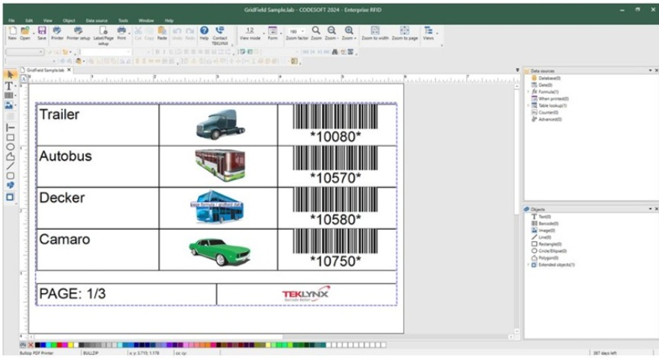
Task: Select the arrow selection tool
Action: coord(10,75)
